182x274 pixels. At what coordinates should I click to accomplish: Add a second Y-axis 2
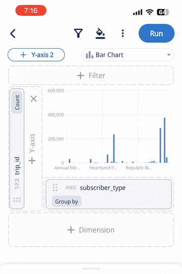coord(36,55)
